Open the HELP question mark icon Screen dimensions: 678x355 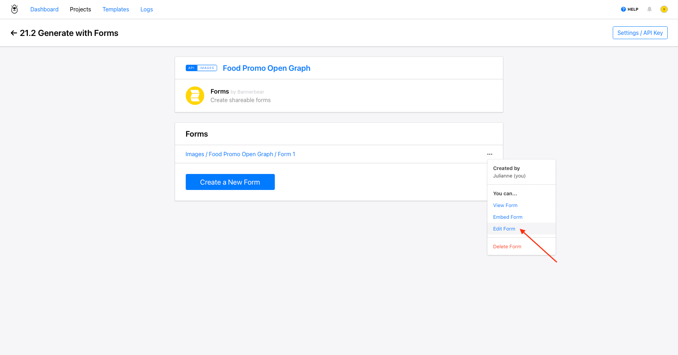(x=623, y=9)
